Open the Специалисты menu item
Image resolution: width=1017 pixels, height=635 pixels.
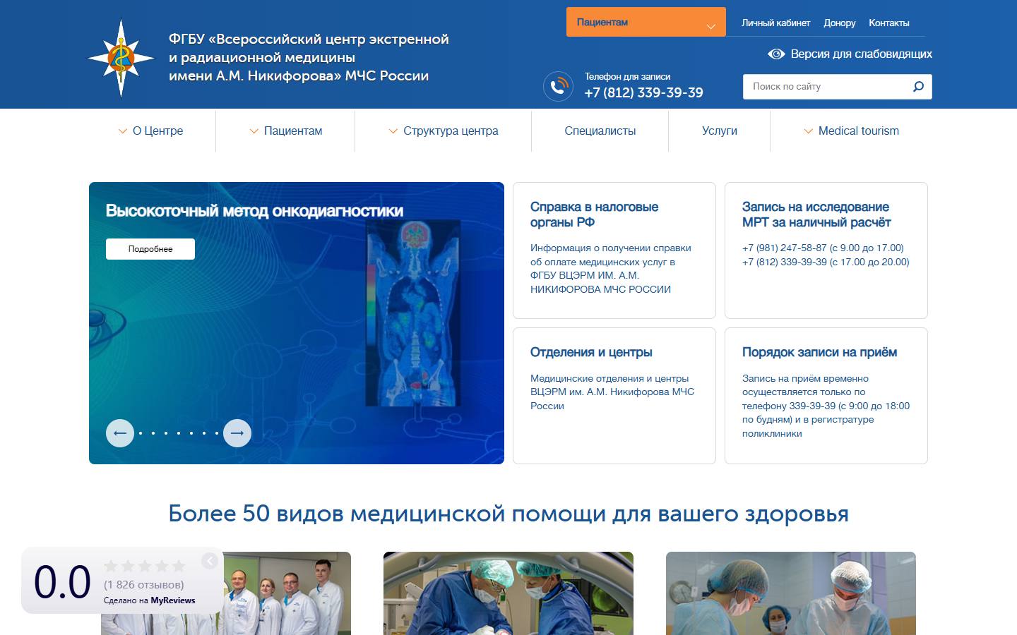600,131
